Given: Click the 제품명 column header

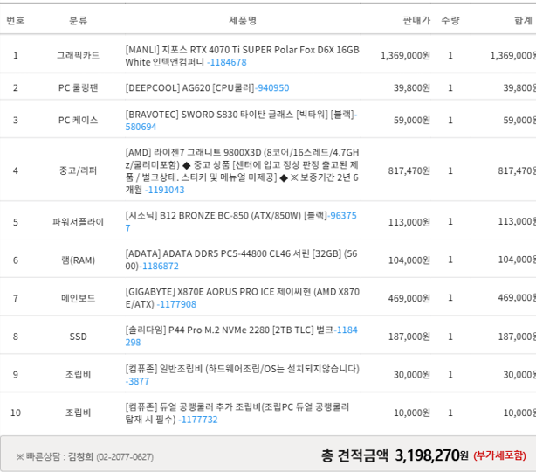Looking at the screenshot, I should coord(242,20).
